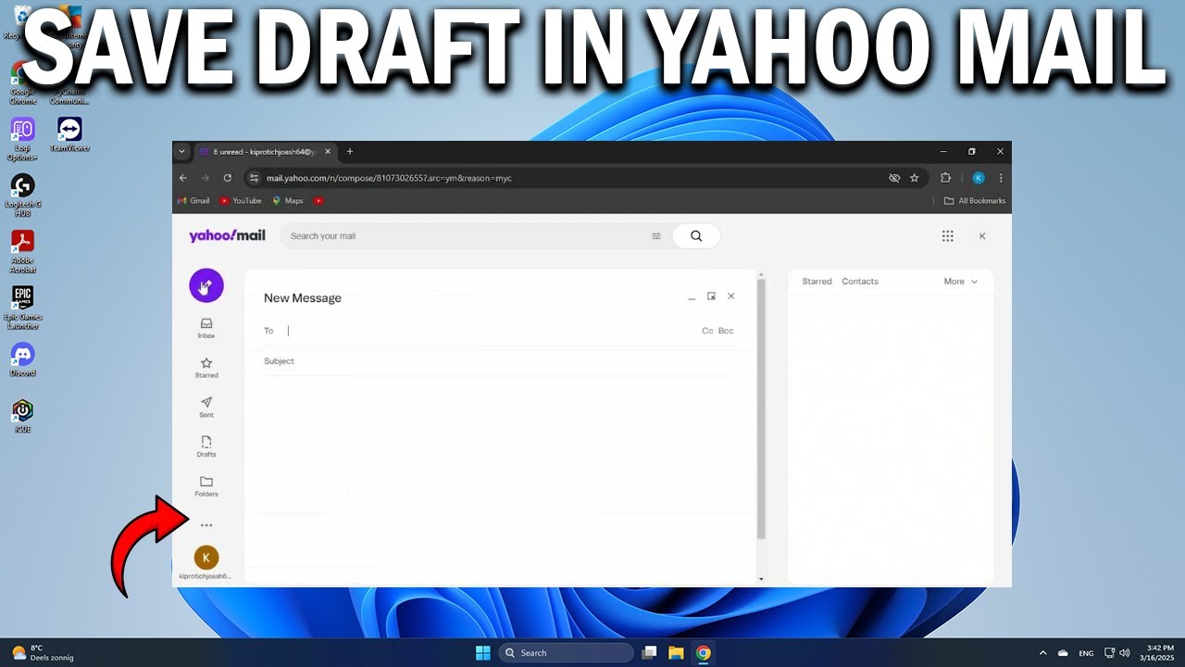Click the taskbar Search box

tap(567, 653)
